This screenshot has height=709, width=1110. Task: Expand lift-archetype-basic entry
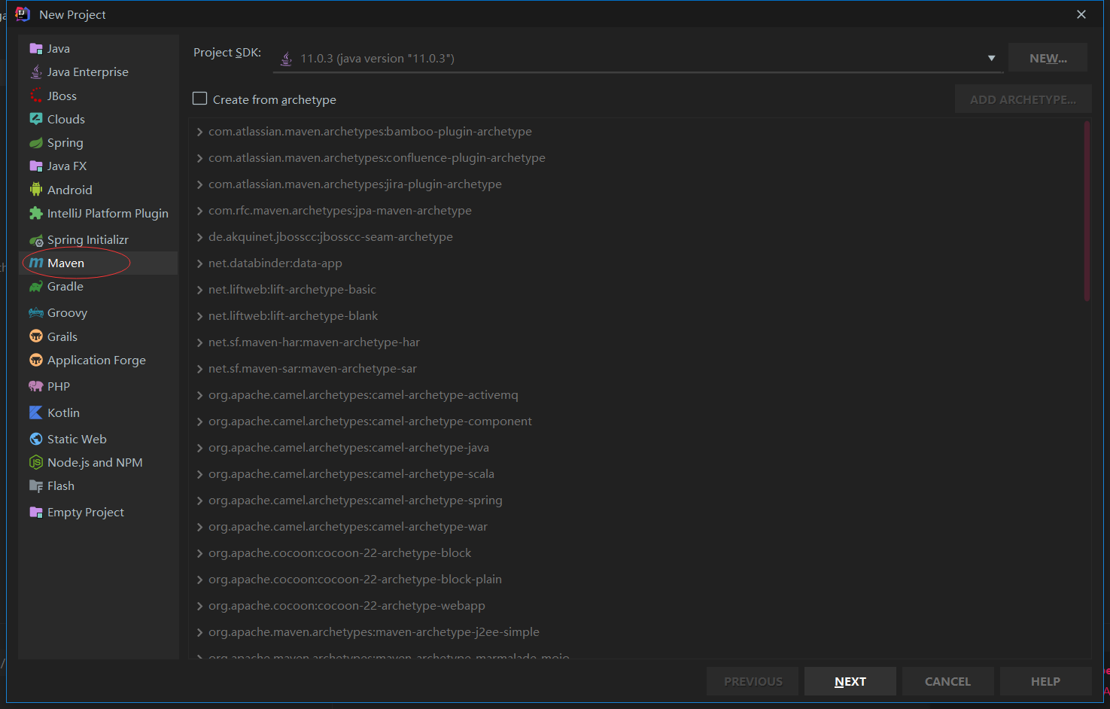point(199,290)
